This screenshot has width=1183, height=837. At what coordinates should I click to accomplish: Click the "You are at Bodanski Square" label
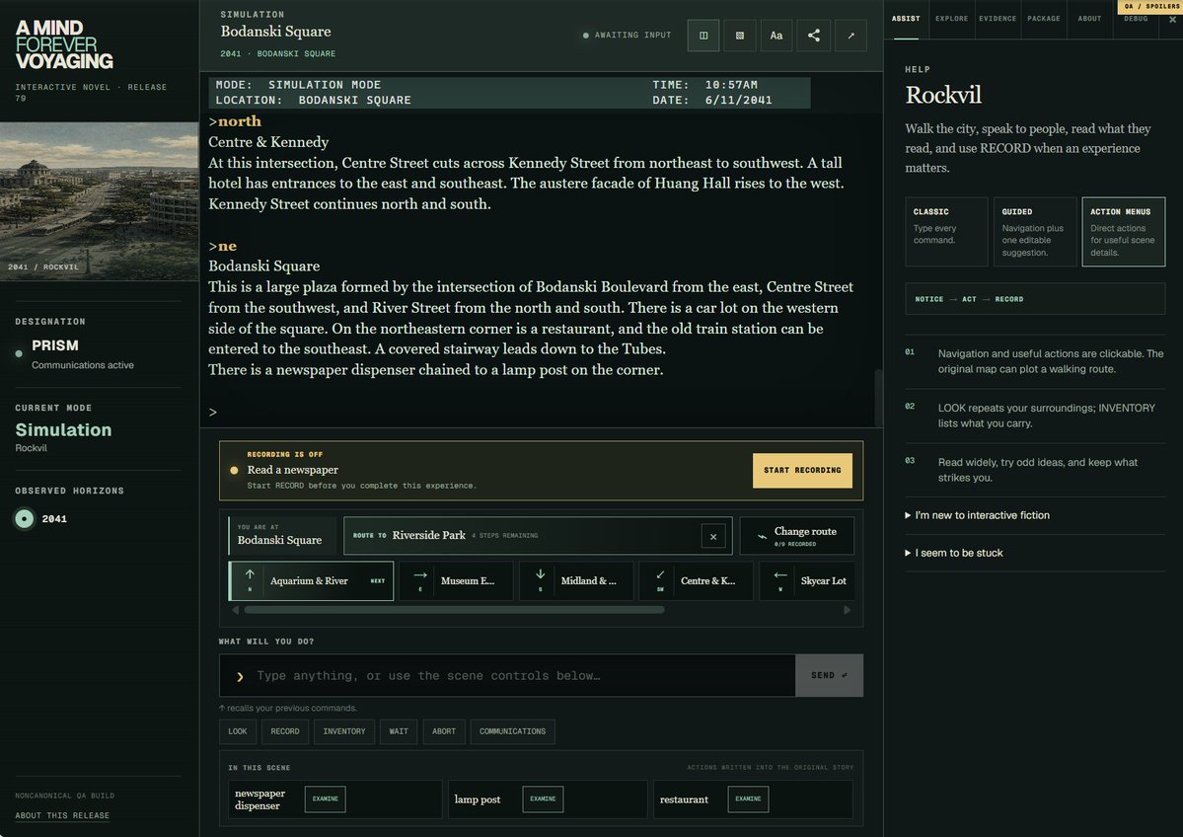click(282, 535)
